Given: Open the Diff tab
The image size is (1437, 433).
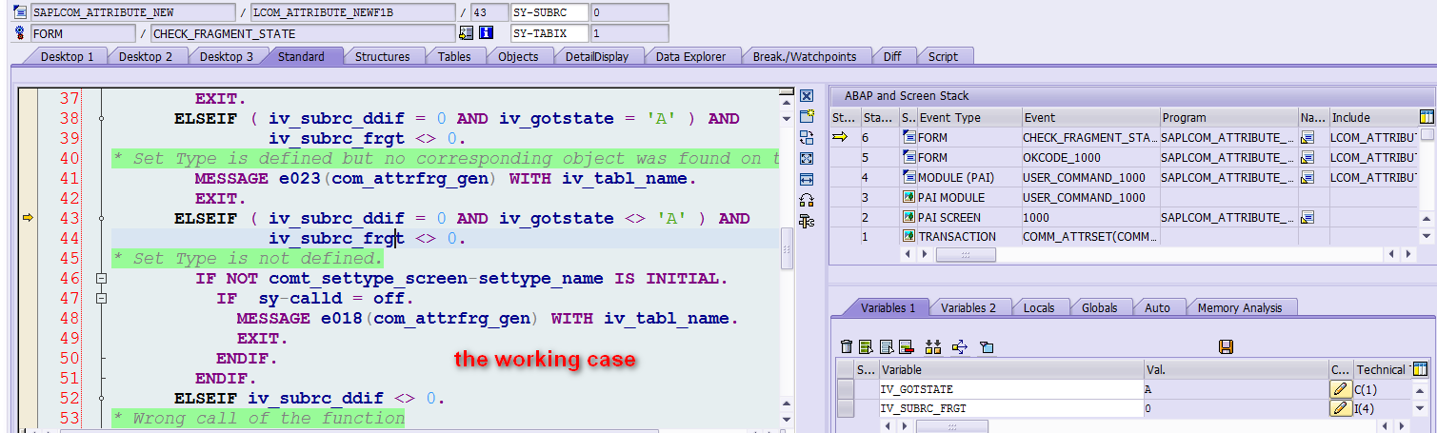Looking at the screenshot, I should coord(892,56).
